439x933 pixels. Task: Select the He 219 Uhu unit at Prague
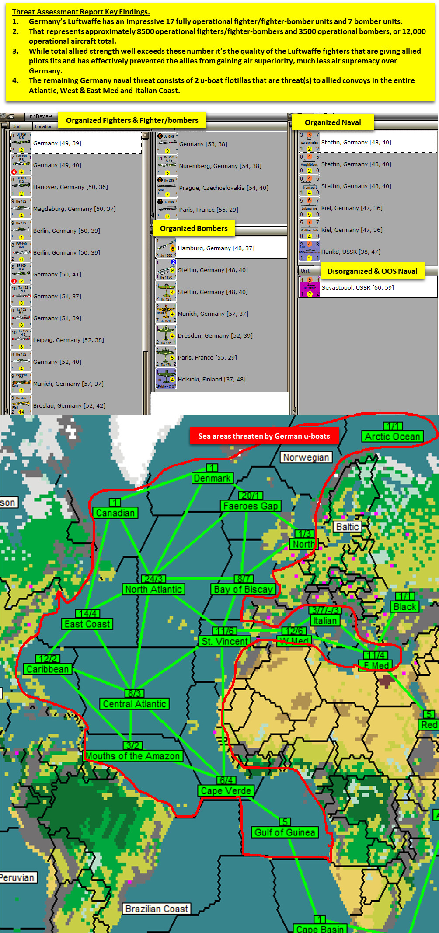pyautogui.click(x=167, y=187)
